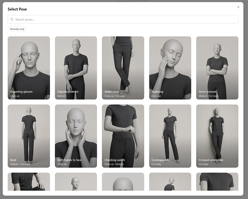
Task: Click the Search poses input field
Action: (x=123, y=19)
